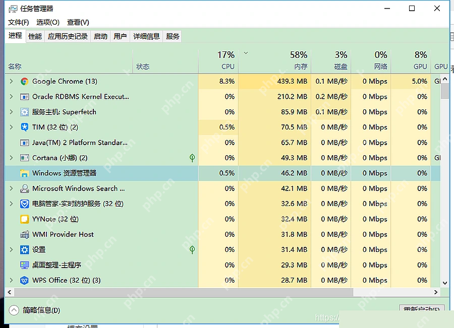Click the Windows 资源管理器 folder icon
Image resolution: width=454 pixels, height=328 pixels.
pyautogui.click(x=24, y=173)
